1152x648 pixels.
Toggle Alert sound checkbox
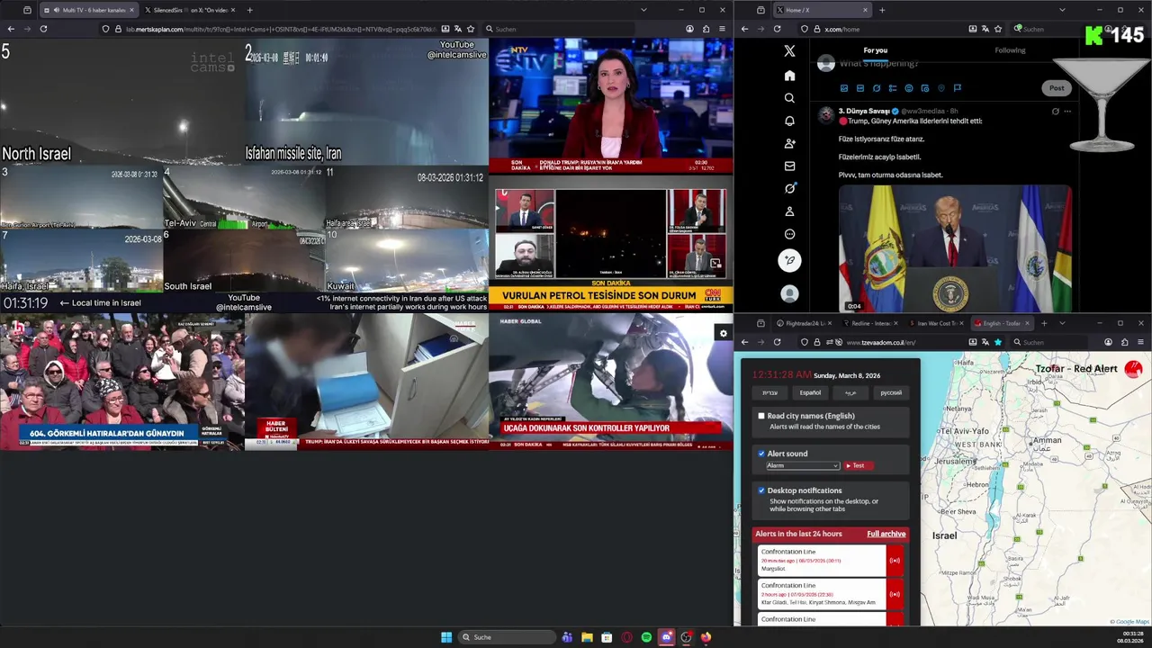[761, 454]
